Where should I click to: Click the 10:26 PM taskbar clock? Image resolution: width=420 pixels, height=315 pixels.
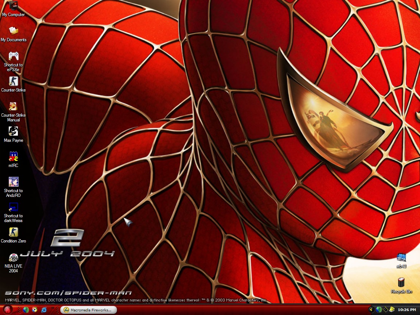[x=407, y=310]
